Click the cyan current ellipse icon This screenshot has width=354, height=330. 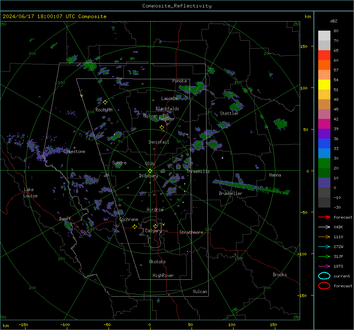(x=324, y=276)
